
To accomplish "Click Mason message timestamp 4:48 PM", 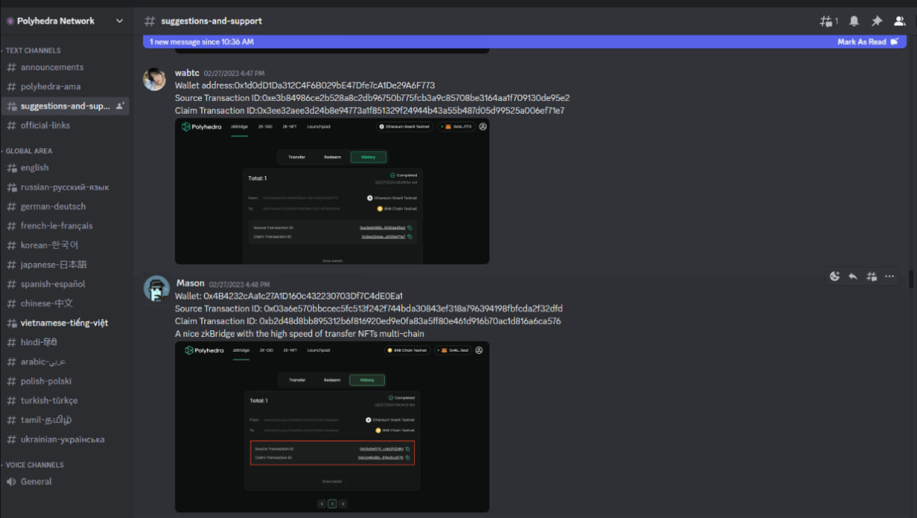I will click(239, 284).
